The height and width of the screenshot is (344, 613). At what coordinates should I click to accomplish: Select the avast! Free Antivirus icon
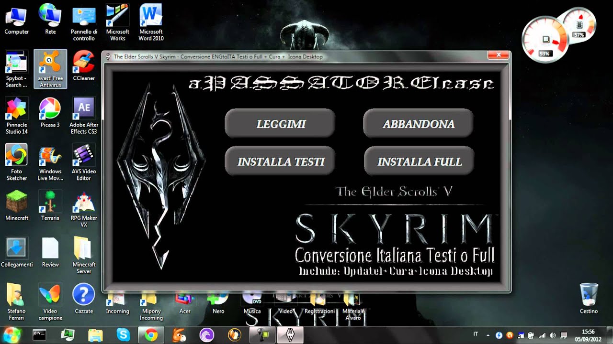pyautogui.click(x=50, y=69)
